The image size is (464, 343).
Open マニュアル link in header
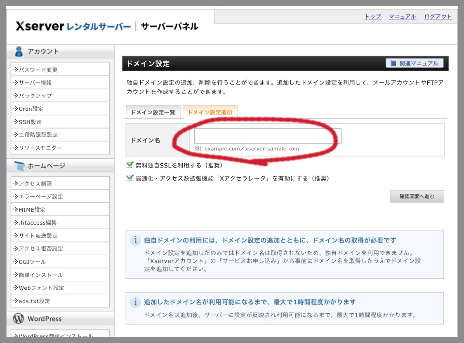(x=403, y=16)
